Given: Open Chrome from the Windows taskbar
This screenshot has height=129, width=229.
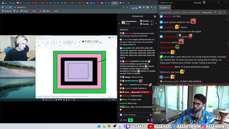Looking at the screenshot, I should tap(109, 126).
